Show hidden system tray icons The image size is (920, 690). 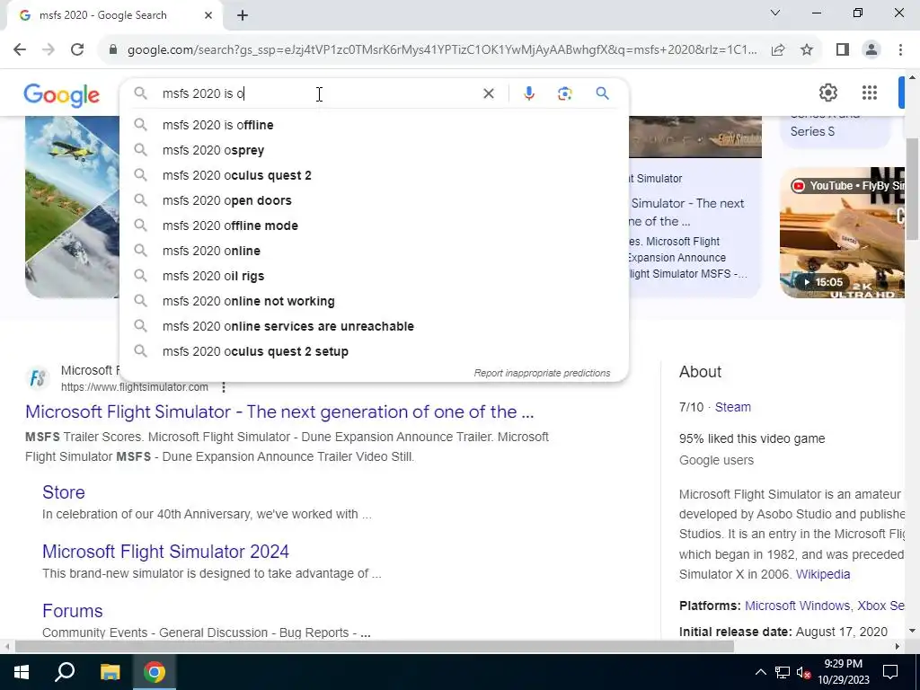(x=760, y=672)
